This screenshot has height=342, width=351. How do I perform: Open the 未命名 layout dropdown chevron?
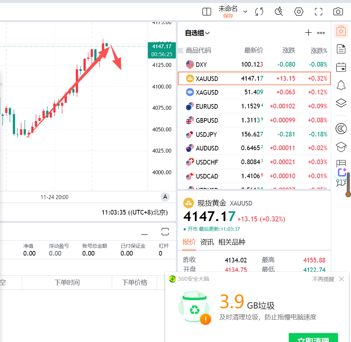[245, 12]
